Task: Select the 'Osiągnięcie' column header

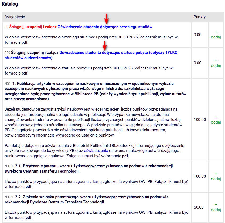Action: pyautogui.click(x=15, y=17)
